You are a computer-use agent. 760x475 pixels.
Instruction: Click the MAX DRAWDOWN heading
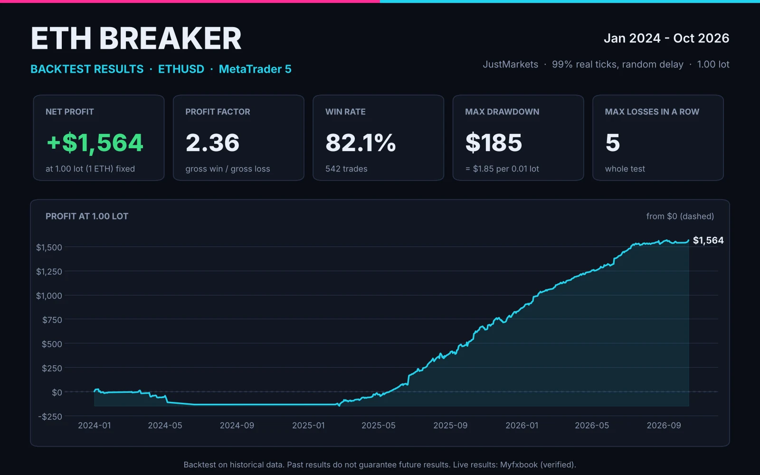point(502,112)
